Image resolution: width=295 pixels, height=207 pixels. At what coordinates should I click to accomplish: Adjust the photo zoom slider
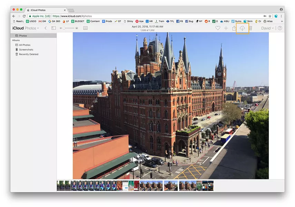64,28
